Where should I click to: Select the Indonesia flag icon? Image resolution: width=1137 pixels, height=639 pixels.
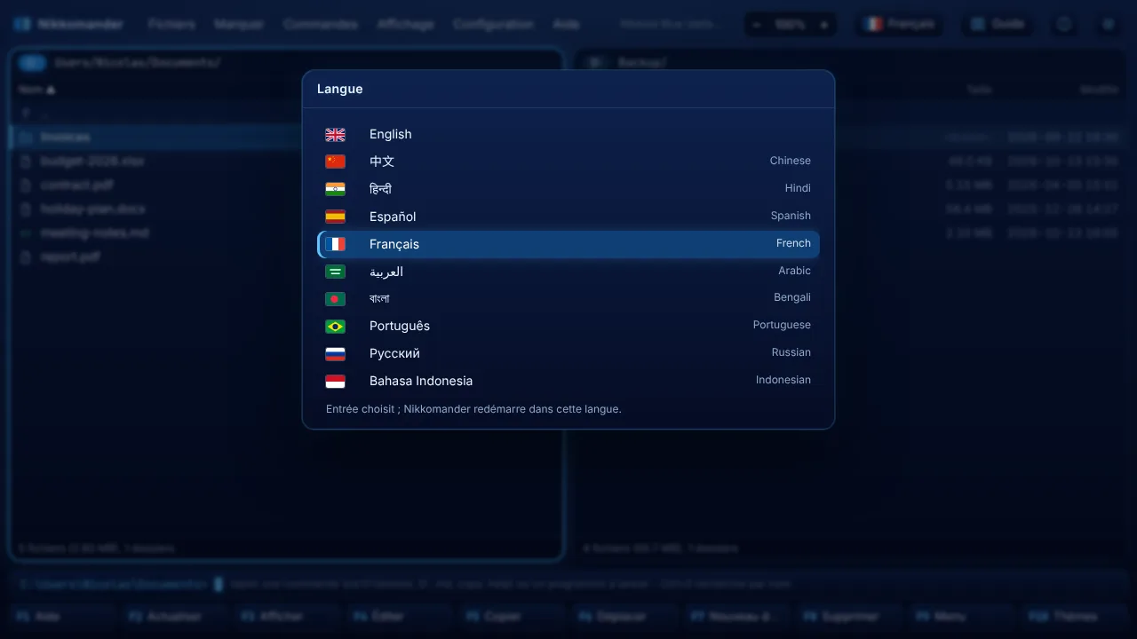tap(335, 382)
